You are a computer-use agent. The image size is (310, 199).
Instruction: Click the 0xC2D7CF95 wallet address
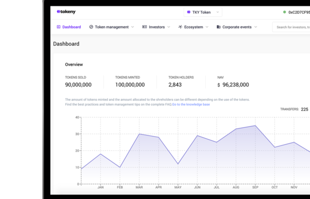point(299,12)
